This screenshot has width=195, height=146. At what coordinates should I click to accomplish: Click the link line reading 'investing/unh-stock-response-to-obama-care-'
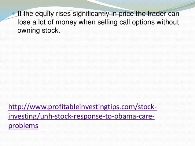[81, 116]
